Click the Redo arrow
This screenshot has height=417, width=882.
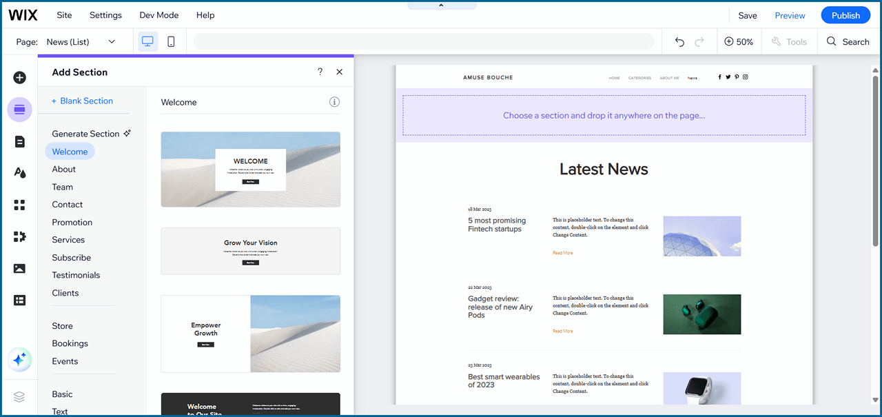(x=699, y=42)
